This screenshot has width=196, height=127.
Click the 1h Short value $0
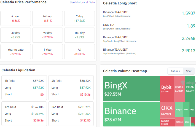coord(42,94)
